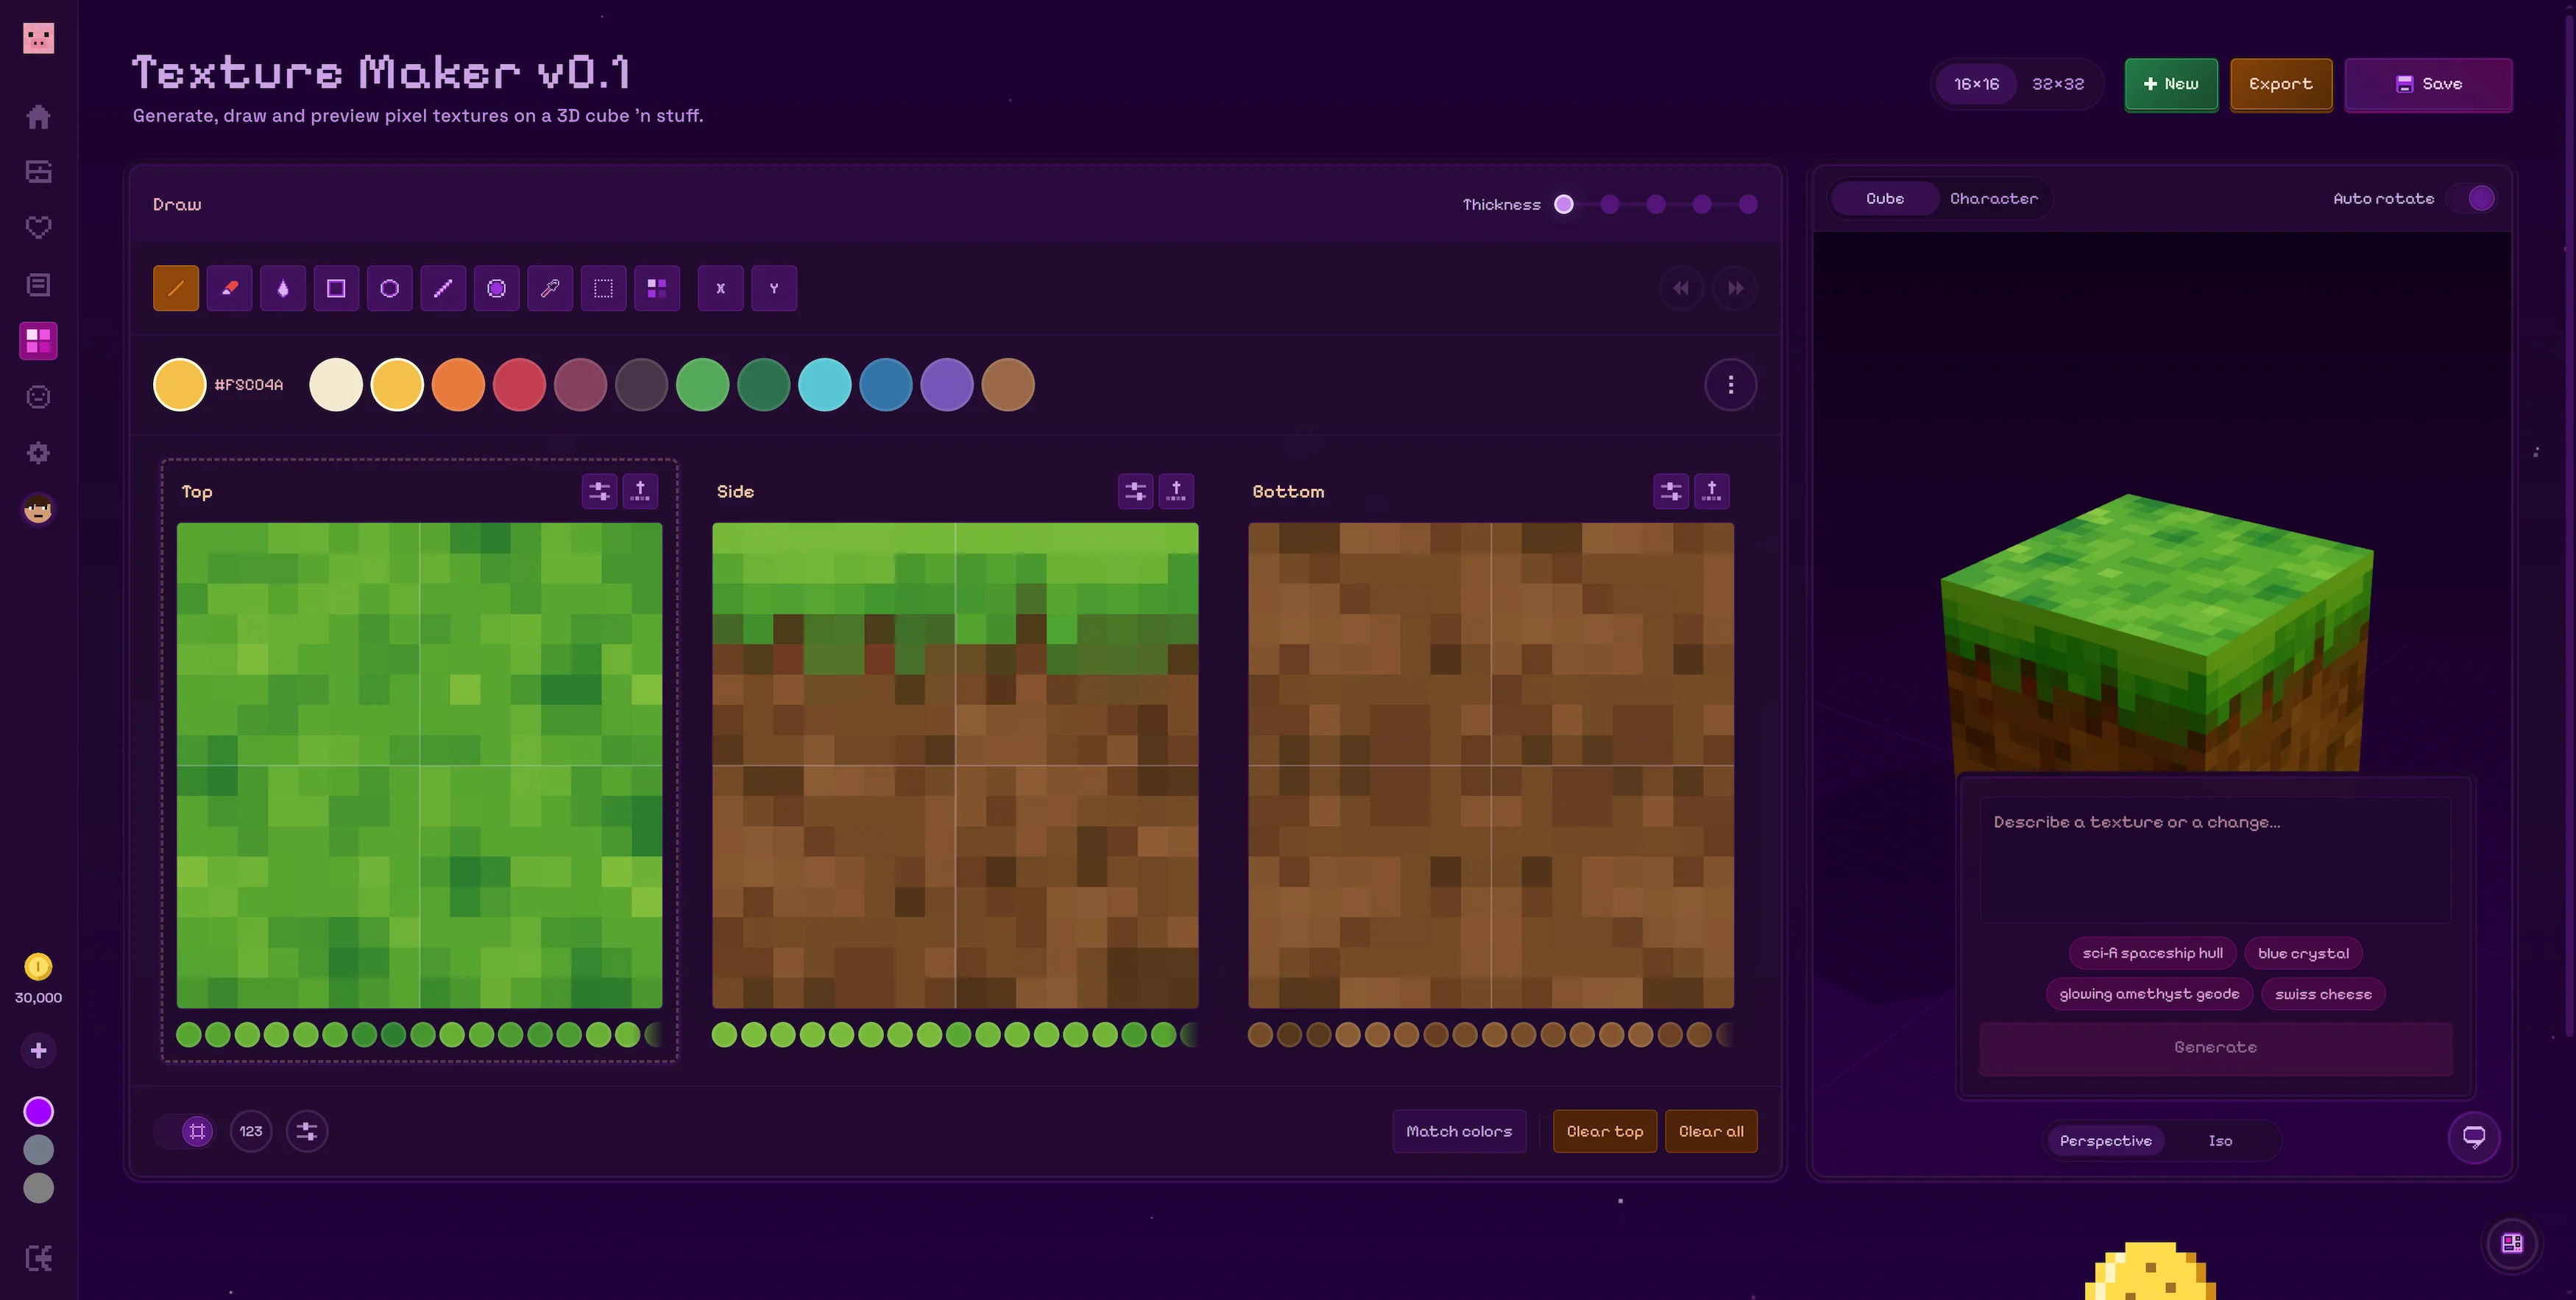Click the texture description text box

pyautogui.click(x=2216, y=859)
